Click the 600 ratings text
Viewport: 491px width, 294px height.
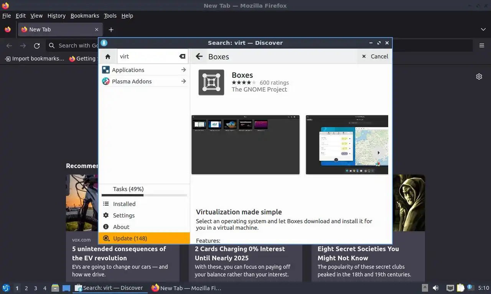[274, 83]
